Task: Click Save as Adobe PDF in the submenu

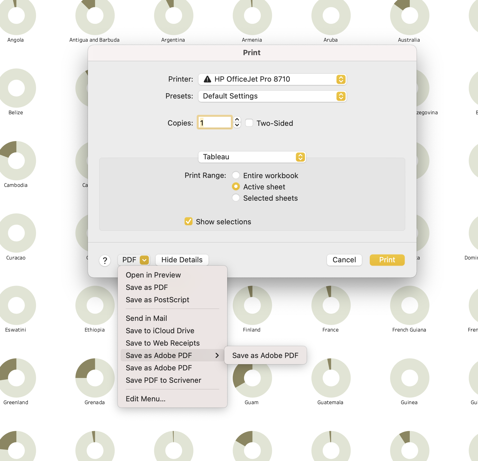Action: tap(265, 355)
